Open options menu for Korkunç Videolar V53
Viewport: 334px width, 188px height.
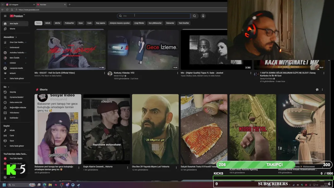point(178,73)
